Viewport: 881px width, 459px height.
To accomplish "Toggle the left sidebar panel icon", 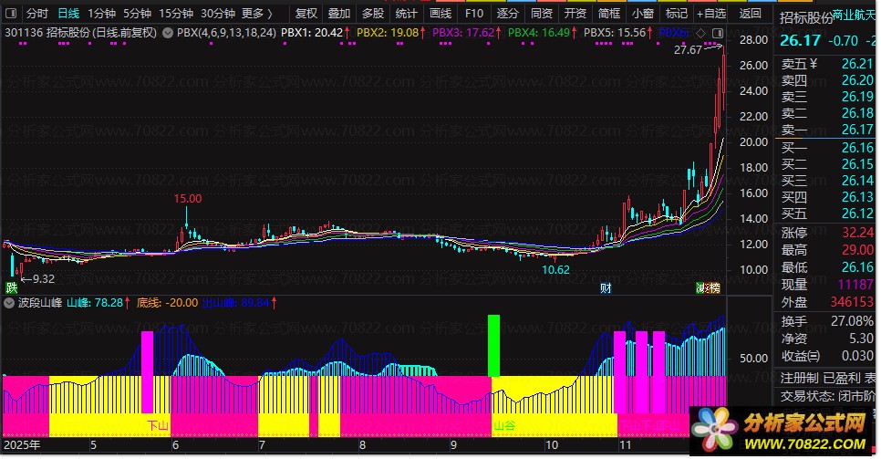I will 11,13.
